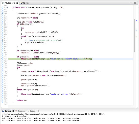Screen dimensions: 139x124
Task: Click the TODO task marker on line 63
Action: (x=2, y=40)
